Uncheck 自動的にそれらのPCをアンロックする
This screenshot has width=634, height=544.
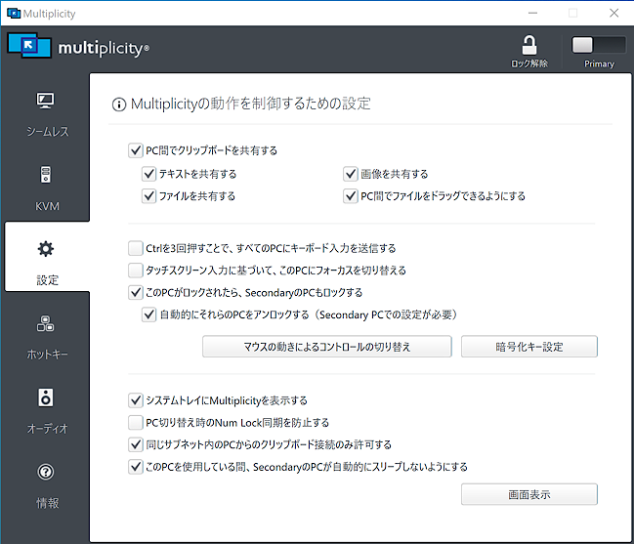click(148, 314)
